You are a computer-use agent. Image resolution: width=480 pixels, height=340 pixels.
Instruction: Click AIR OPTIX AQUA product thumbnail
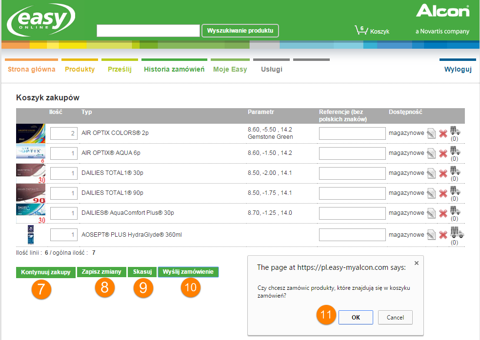(31, 153)
